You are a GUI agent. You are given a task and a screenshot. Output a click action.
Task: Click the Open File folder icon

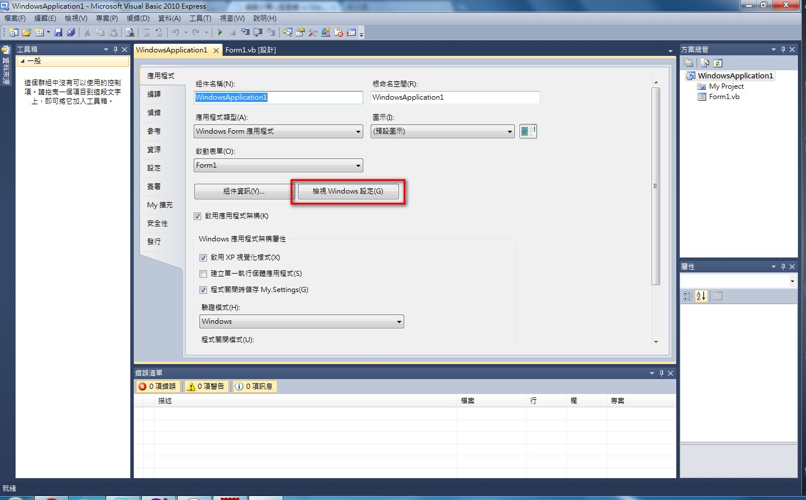(27, 32)
